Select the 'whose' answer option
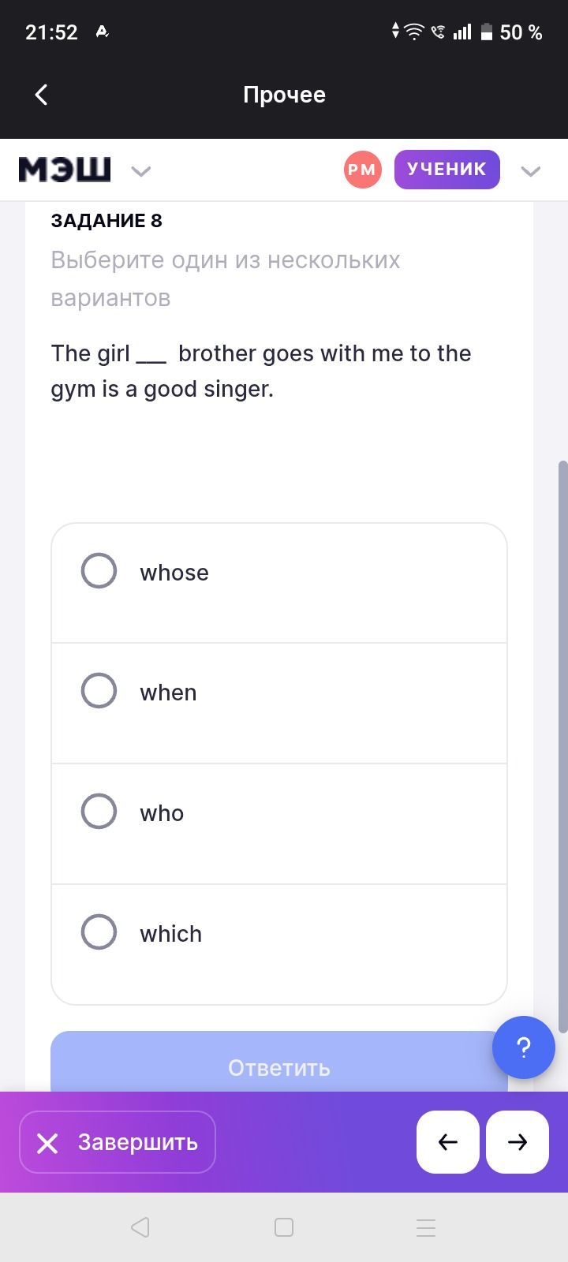Screen dimensions: 568x1262 click(279, 583)
